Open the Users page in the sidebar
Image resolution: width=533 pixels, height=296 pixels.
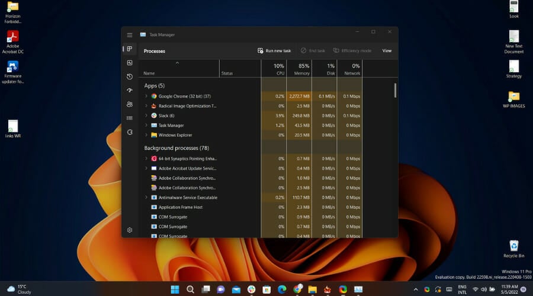click(130, 104)
